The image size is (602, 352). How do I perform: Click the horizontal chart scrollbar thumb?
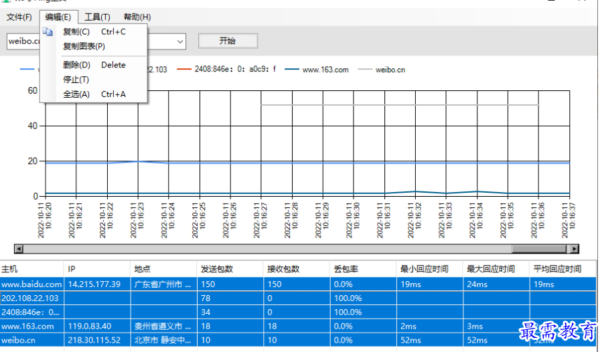coord(539,249)
